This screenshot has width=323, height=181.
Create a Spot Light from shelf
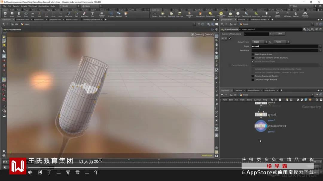[x=171, y=14]
